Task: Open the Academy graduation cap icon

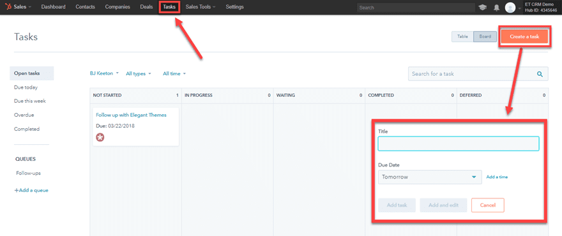Action: (482, 8)
